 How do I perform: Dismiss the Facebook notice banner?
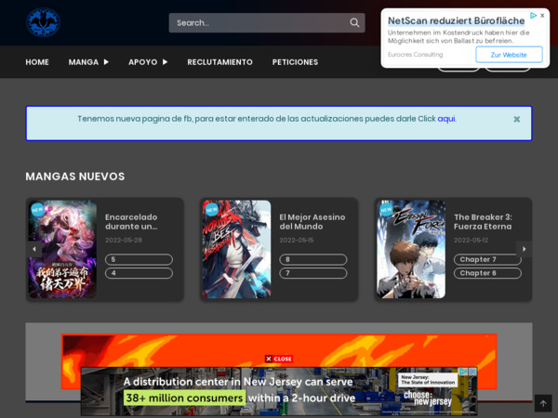[x=517, y=119]
